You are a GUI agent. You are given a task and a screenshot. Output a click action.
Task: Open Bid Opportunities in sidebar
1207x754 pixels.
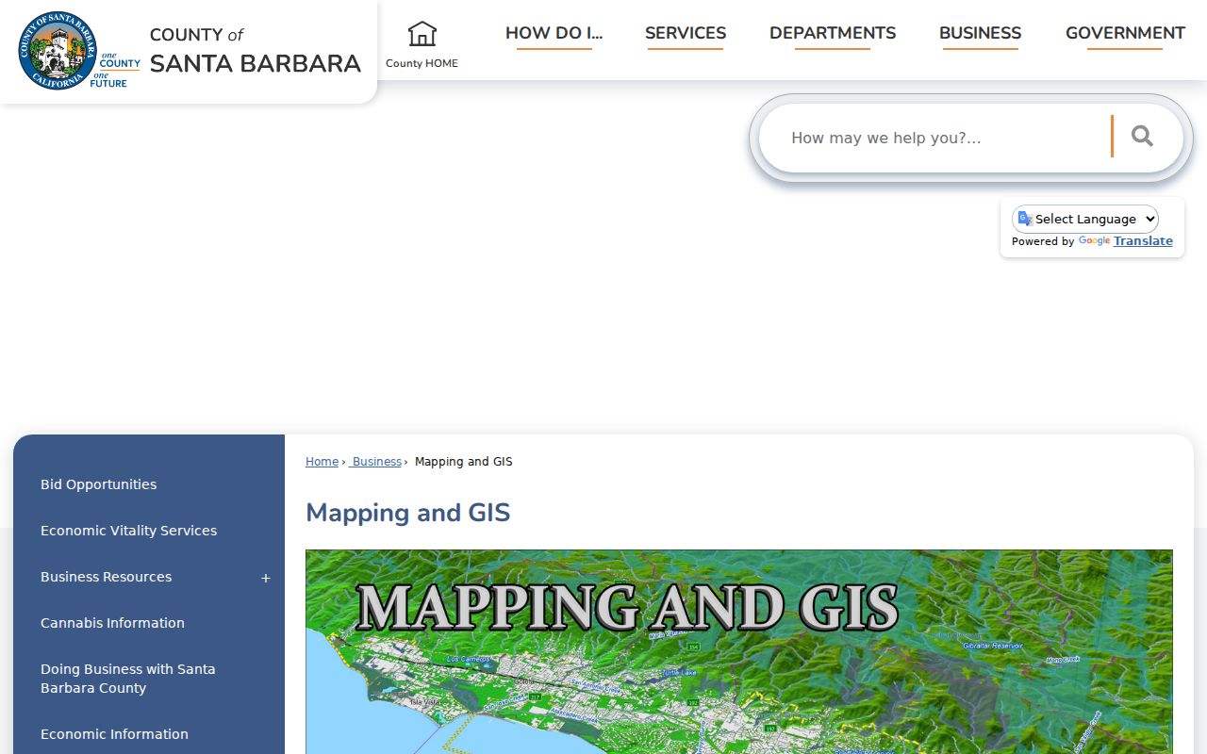pos(98,484)
